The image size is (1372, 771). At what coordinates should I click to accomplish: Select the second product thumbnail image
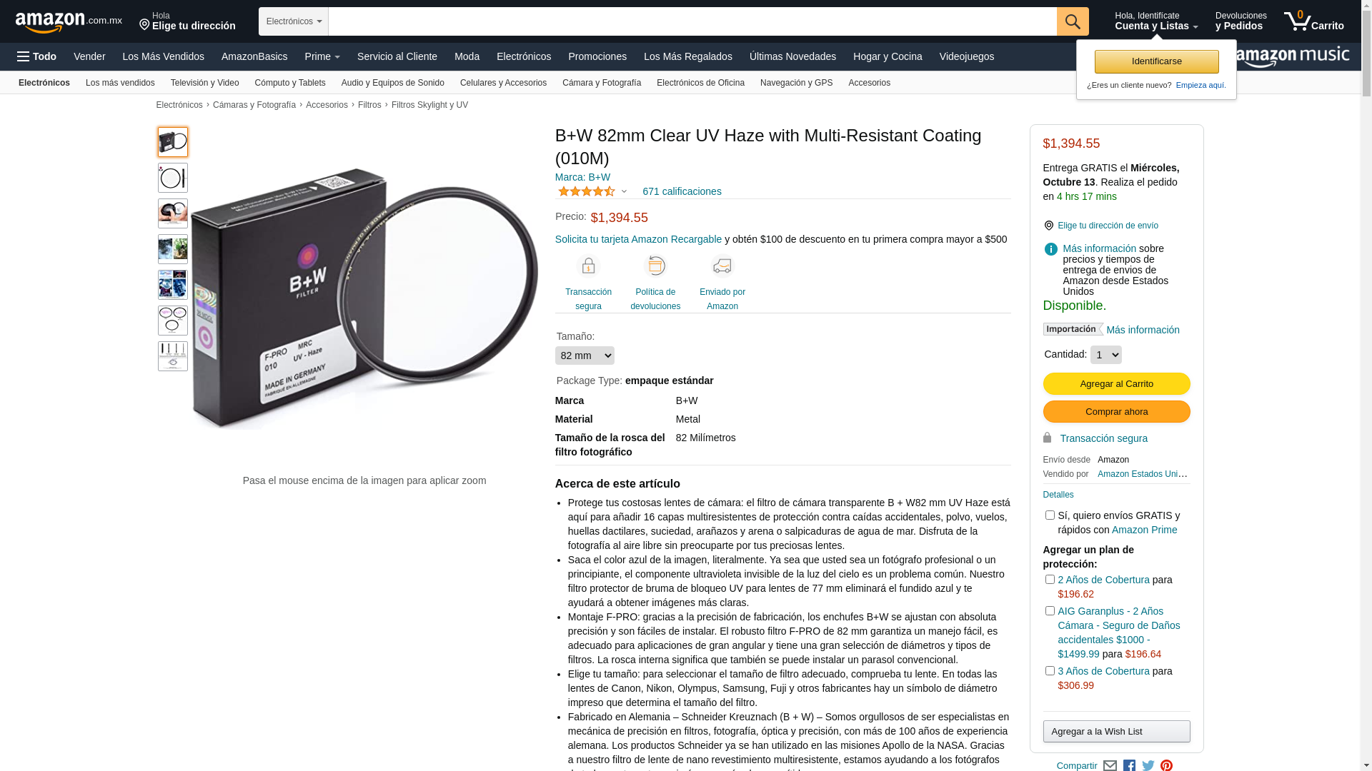click(x=173, y=178)
